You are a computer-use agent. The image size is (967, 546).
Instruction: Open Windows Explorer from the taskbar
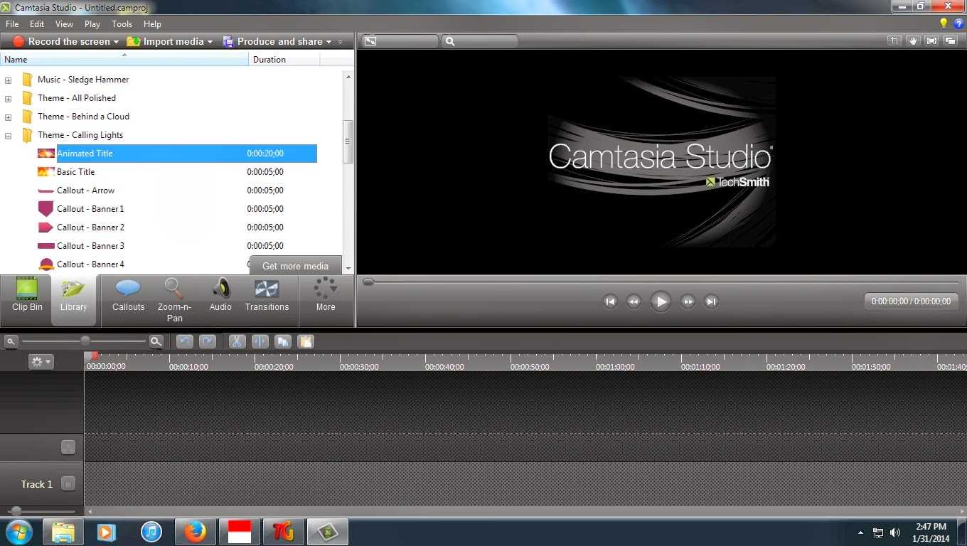pos(63,532)
